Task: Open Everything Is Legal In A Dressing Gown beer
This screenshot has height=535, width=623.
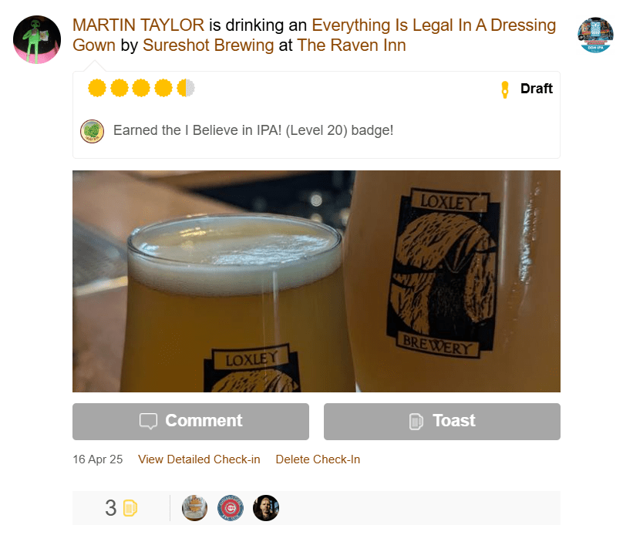Action: click(x=314, y=35)
